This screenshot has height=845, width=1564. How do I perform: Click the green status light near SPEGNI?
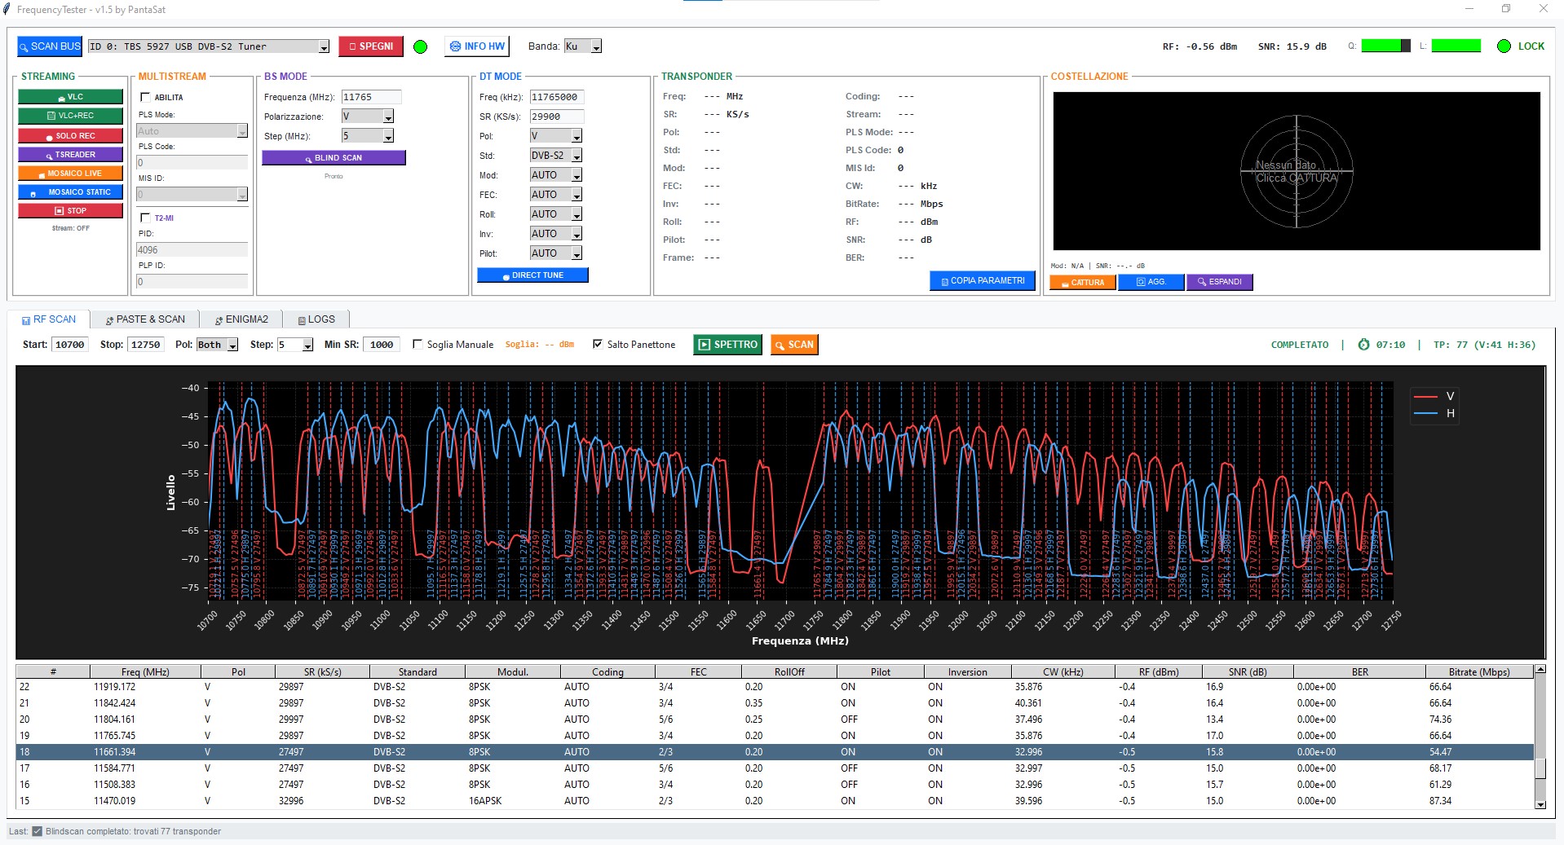click(x=421, y=47)
